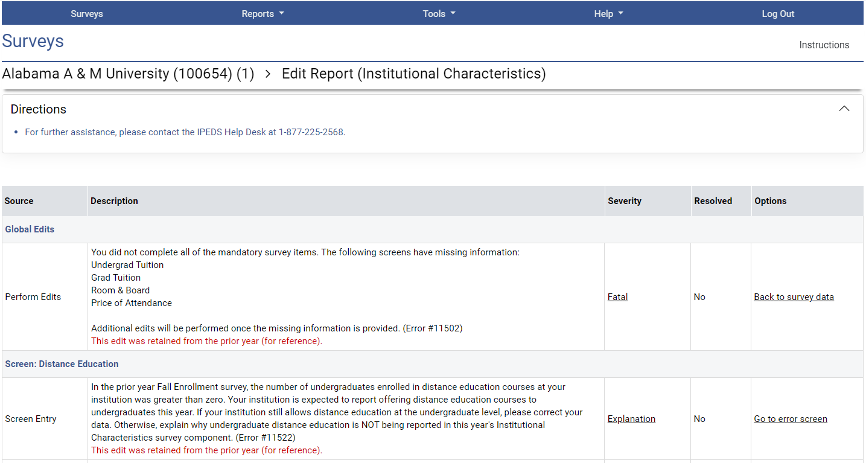Click the Fatal severity link
This screenshot has width=866, height=463.
(x=617, y=297)
